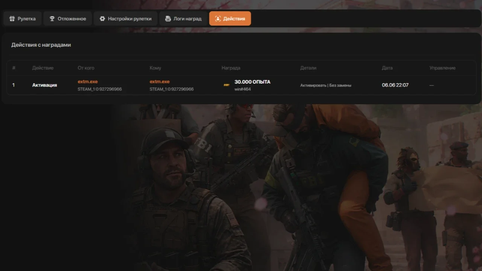Viewport: 482px width, 271px height.
Task: Click the Активация action cell
Action: click(44, 85)
